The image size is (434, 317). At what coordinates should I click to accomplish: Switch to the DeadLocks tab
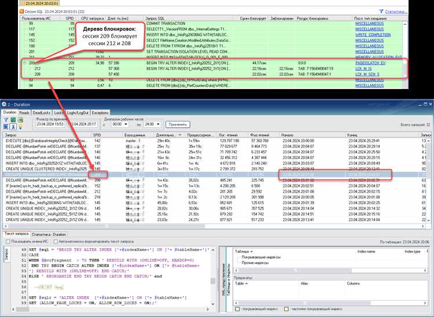coord(42,113)
